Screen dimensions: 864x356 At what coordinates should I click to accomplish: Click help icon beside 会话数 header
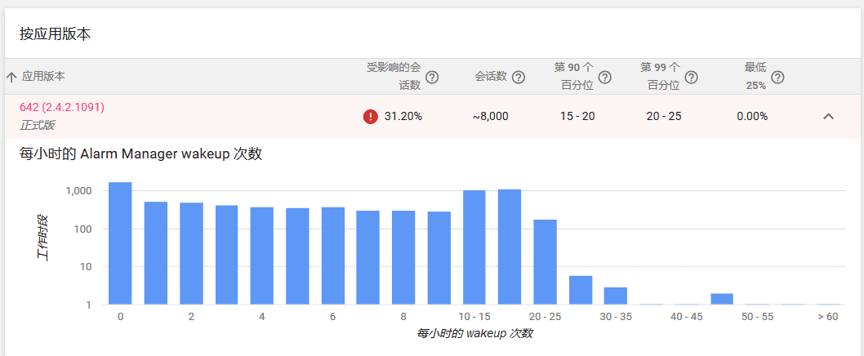point(518,77)
